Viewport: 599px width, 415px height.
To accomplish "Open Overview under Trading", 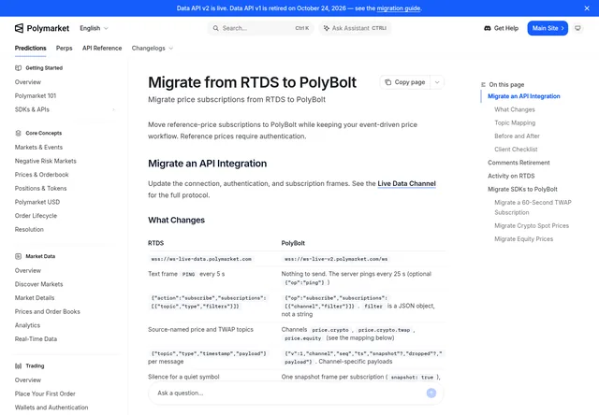I will click(x=28, y=379).
